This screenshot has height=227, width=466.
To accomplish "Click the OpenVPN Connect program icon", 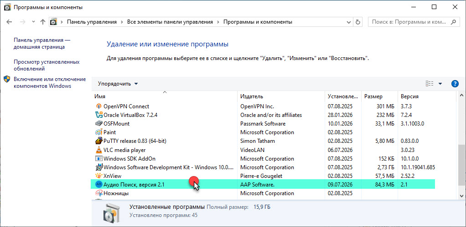I will [98, 106].
